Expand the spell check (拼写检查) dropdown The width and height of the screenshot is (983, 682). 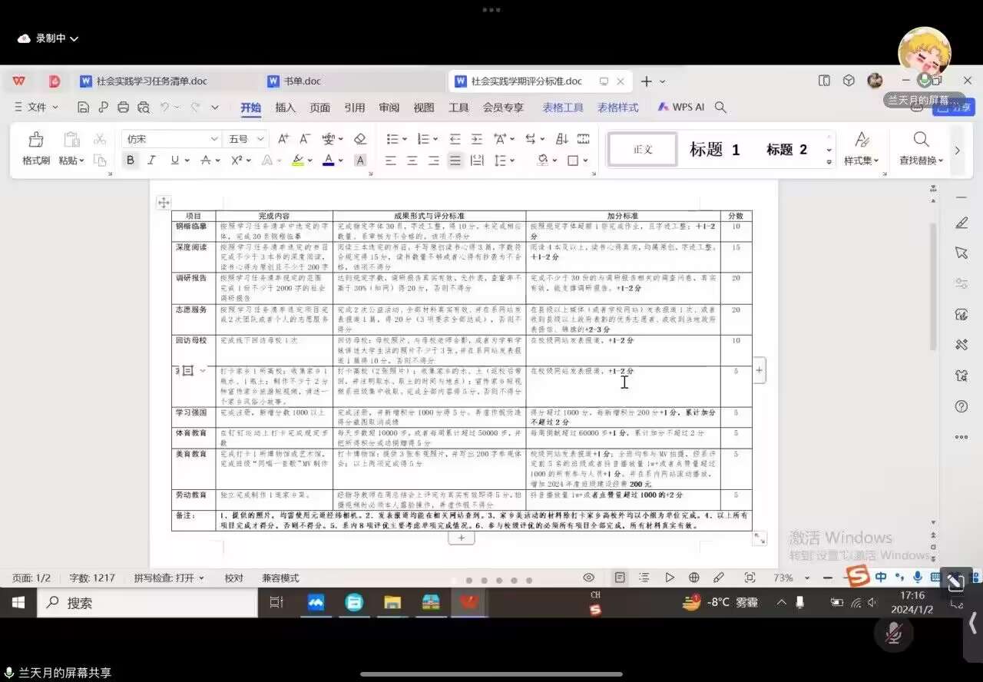pos(202,578)
